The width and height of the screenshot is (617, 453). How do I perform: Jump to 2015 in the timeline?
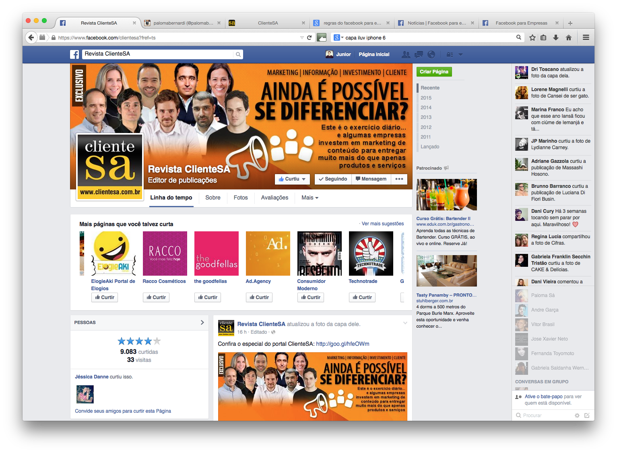point(426,98)
